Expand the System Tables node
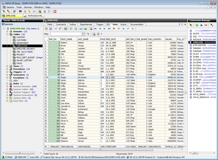218x160 pixels. (x=8, y=89)
